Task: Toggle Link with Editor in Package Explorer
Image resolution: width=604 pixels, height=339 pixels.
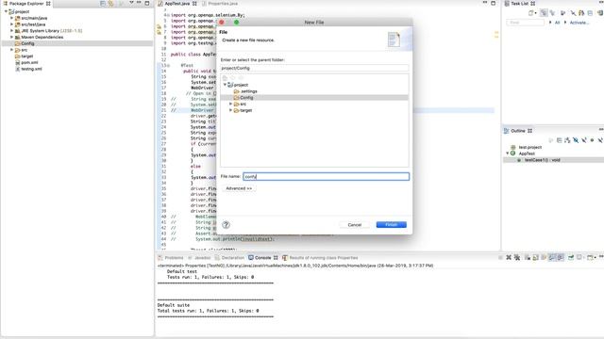Action: pyautogui.click(x=111, y=4)
